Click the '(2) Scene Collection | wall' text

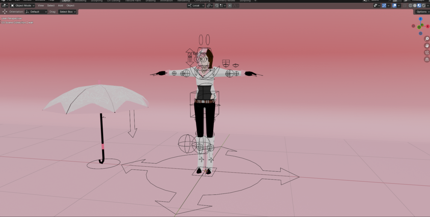tap(18, 23)
